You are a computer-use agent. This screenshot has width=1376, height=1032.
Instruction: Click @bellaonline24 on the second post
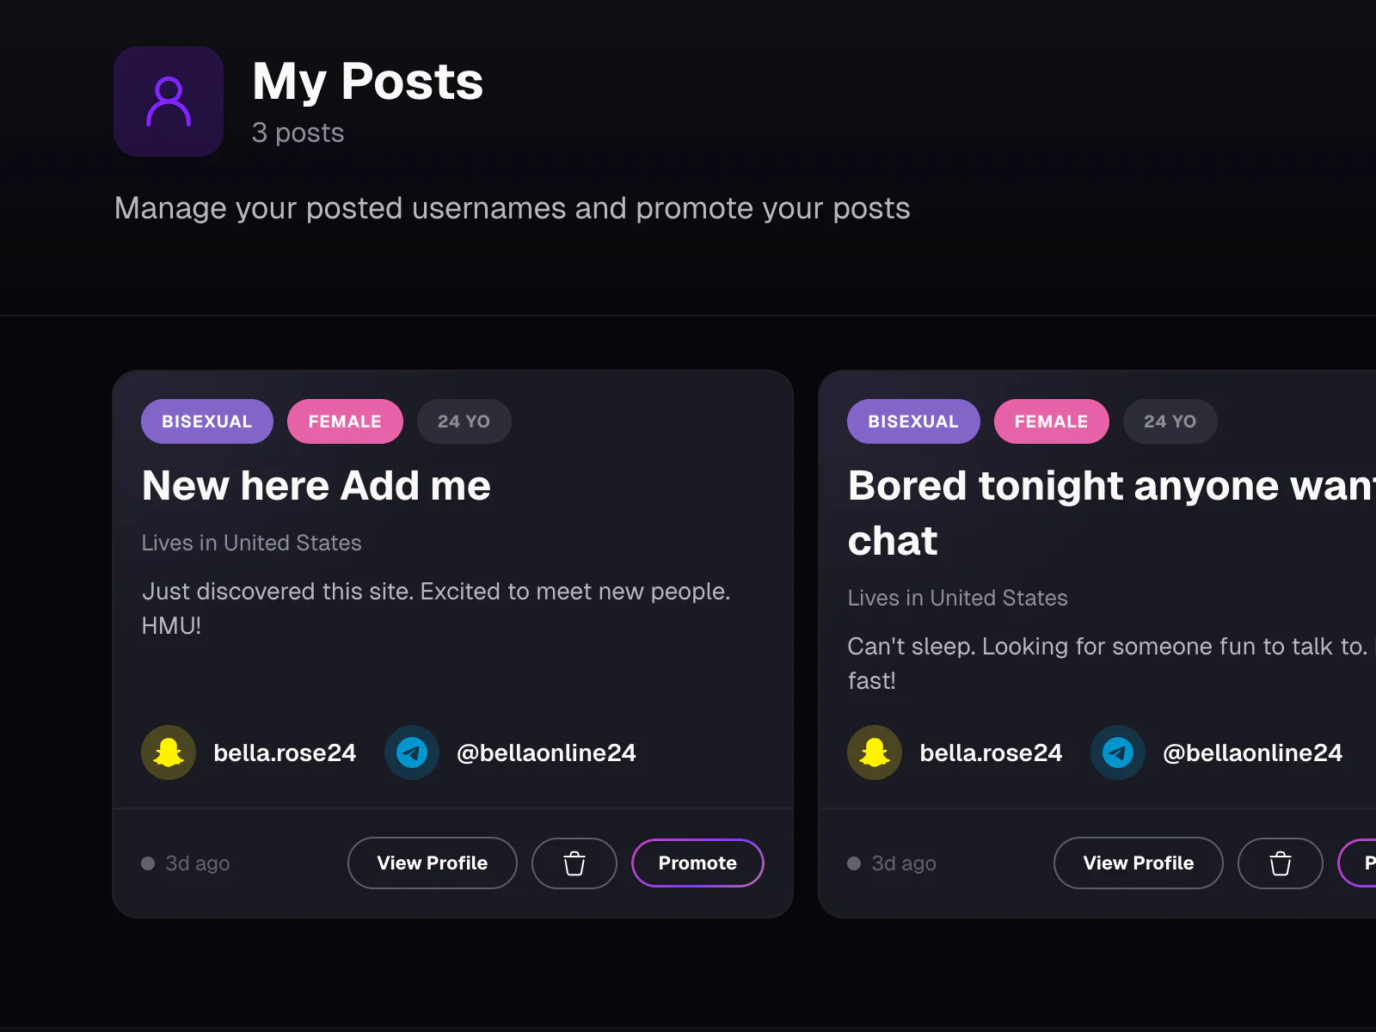1254,752
